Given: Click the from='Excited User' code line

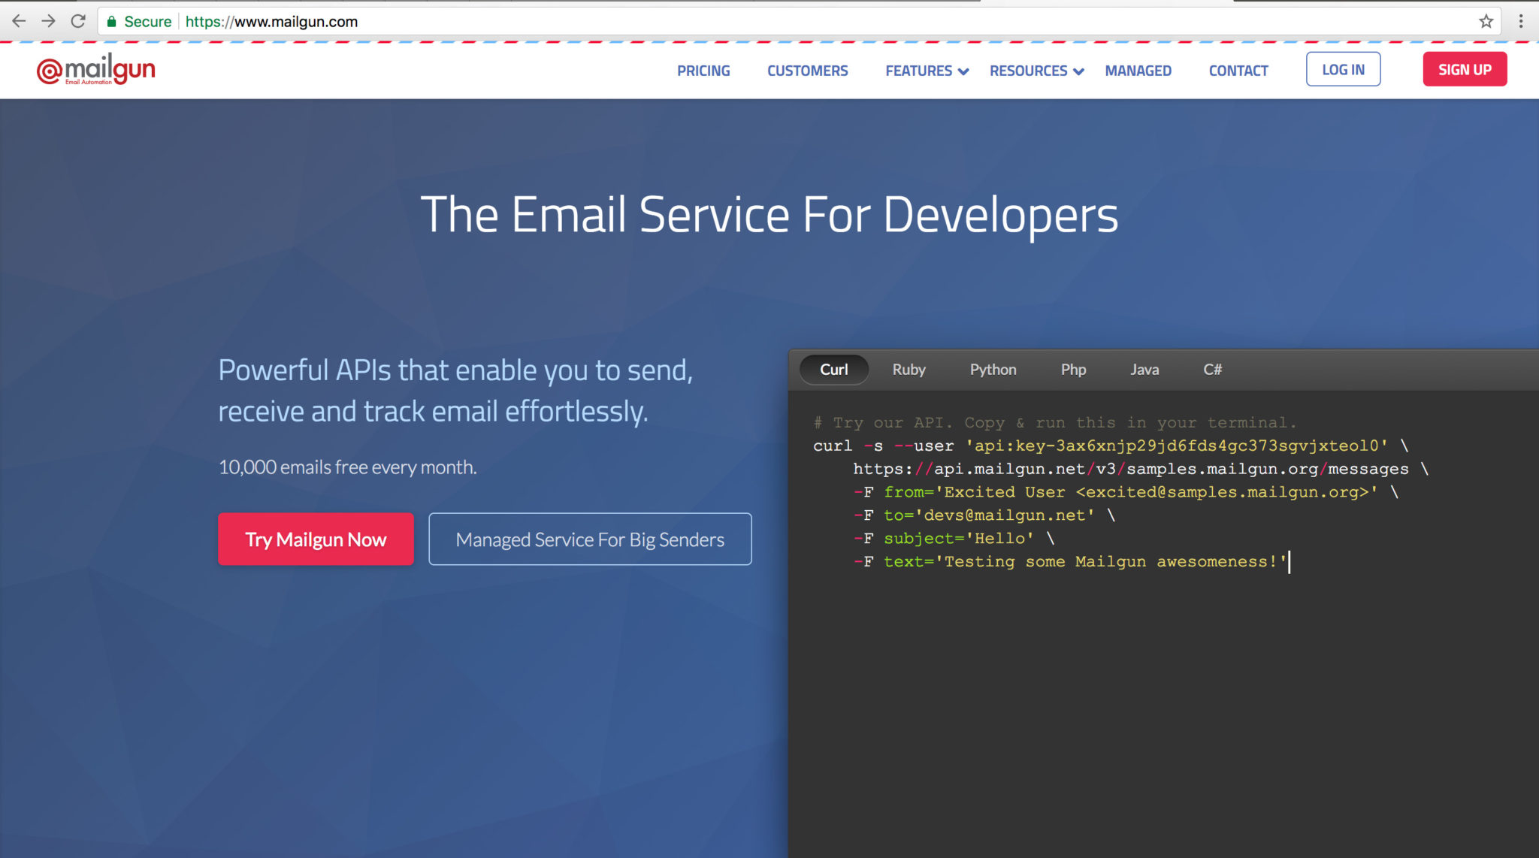Looking at the screenshot, I should click(1126, 492).
